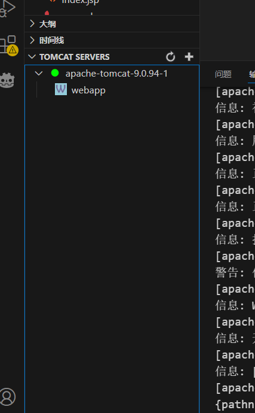The height and width of the screenshot is (413, 255).
Task: Click the 警告 log line in output
Action: pyautogui.click(x=235, y=272)
